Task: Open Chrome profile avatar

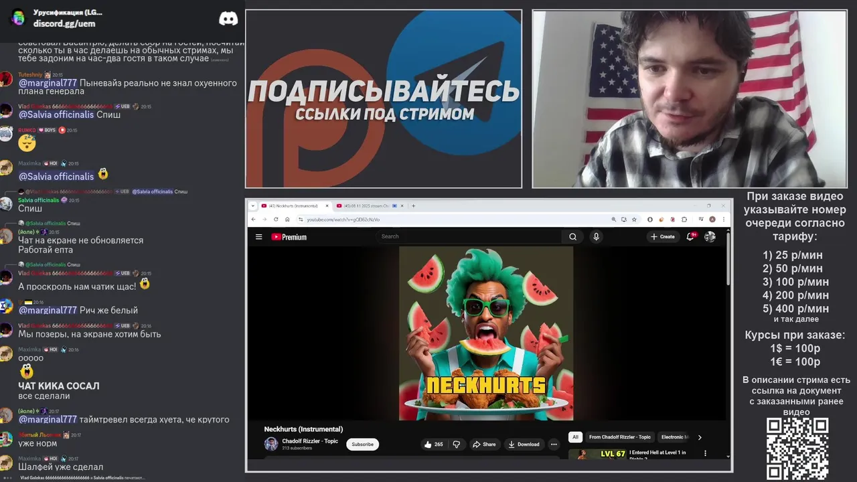Action: pyautogui.click(x=712, y=220)
